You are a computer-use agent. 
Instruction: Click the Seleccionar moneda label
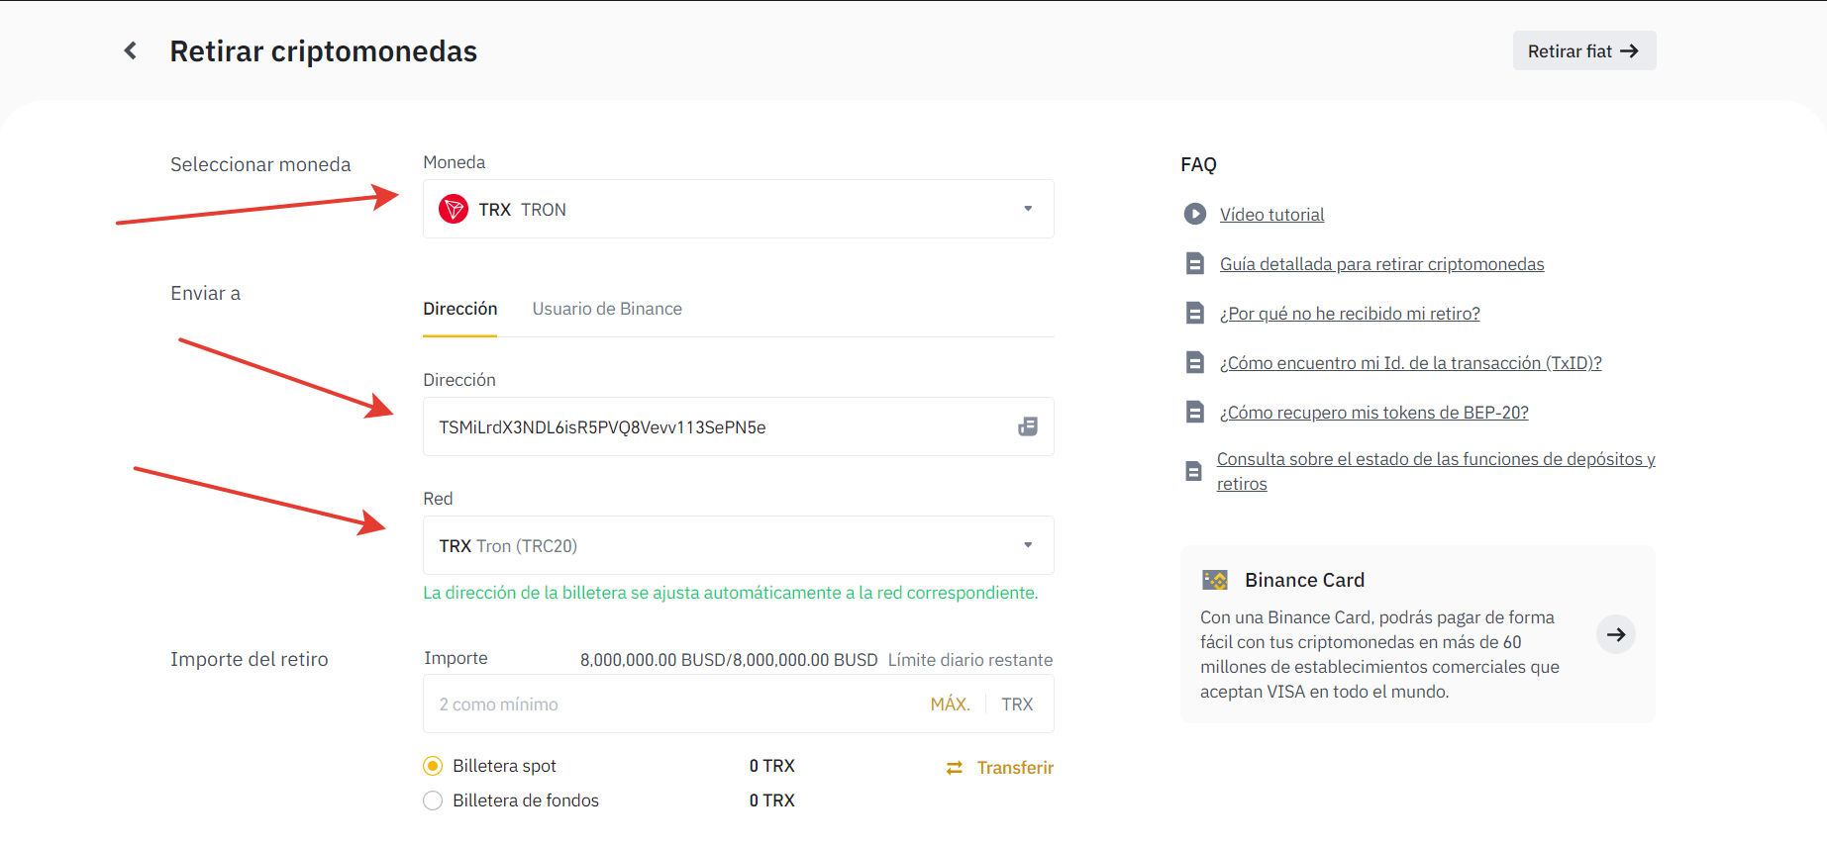coord(260,164)
